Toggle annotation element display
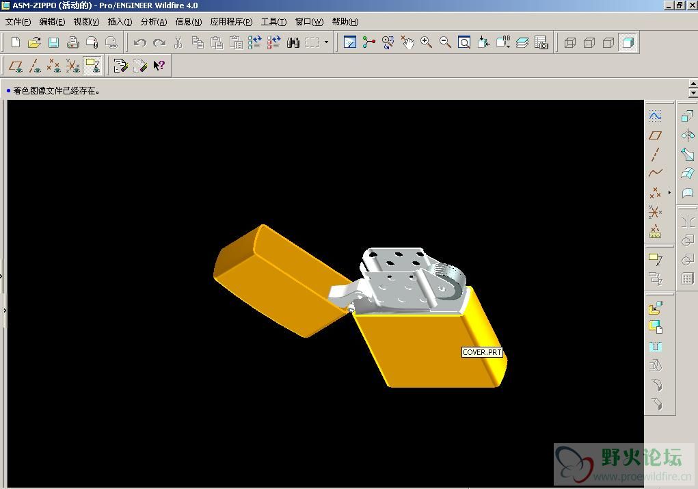This screenshot has width=698, height=489. (92, 66)
